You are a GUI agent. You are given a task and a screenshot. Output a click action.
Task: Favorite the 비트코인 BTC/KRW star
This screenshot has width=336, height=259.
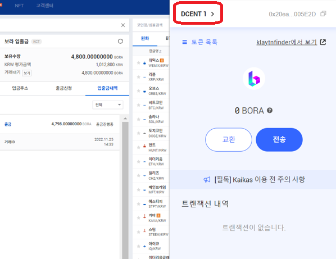point(138,105)
